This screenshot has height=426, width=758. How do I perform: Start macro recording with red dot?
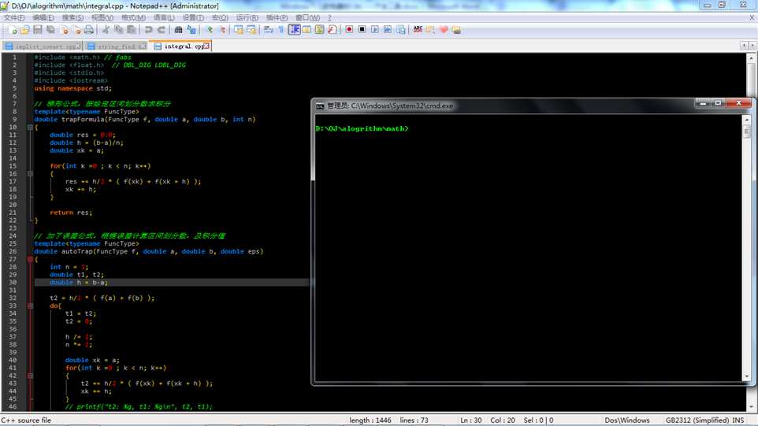click(x=349, y=30)
